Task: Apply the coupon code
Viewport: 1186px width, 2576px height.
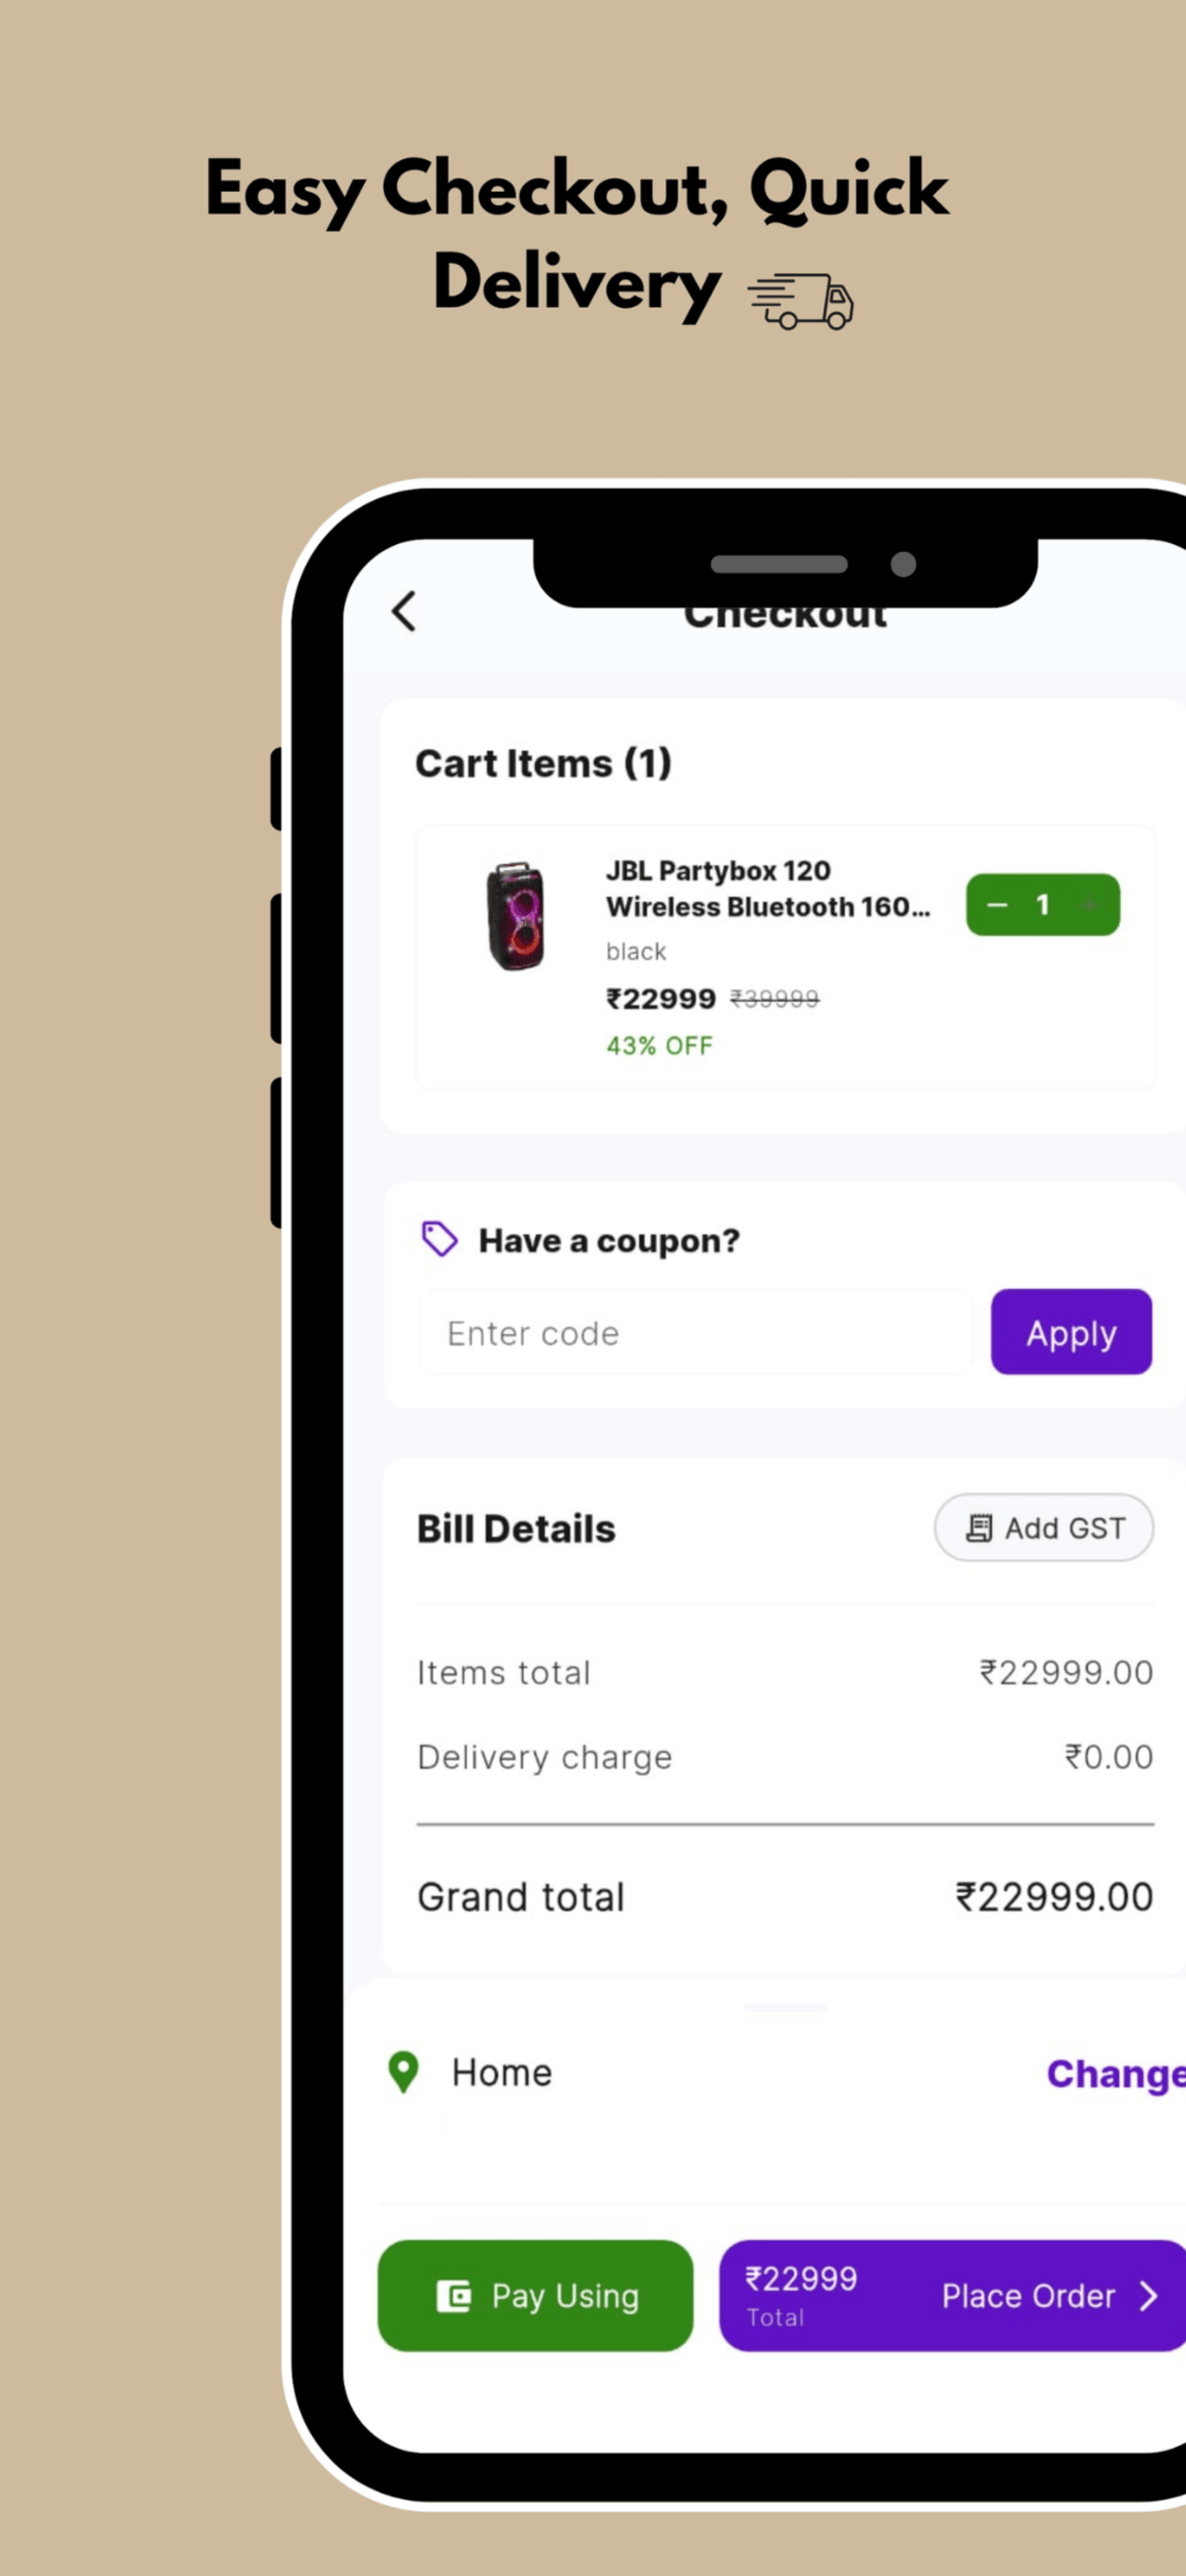Action: pyautogui.click(x=1071, y=1332)
